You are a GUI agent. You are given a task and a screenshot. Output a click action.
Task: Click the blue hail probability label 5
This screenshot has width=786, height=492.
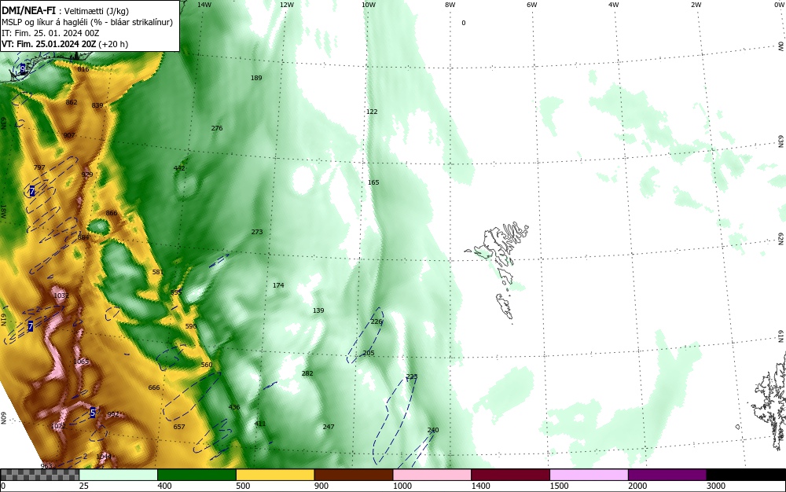(x=93, y=413)
